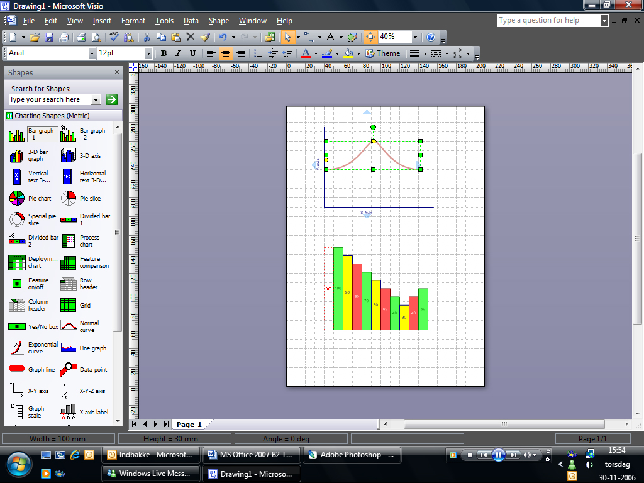Click the Format Painter brush icon
The width and height of the screenshot is (644, 483).
pyautogui.click(x=205, y=37)
